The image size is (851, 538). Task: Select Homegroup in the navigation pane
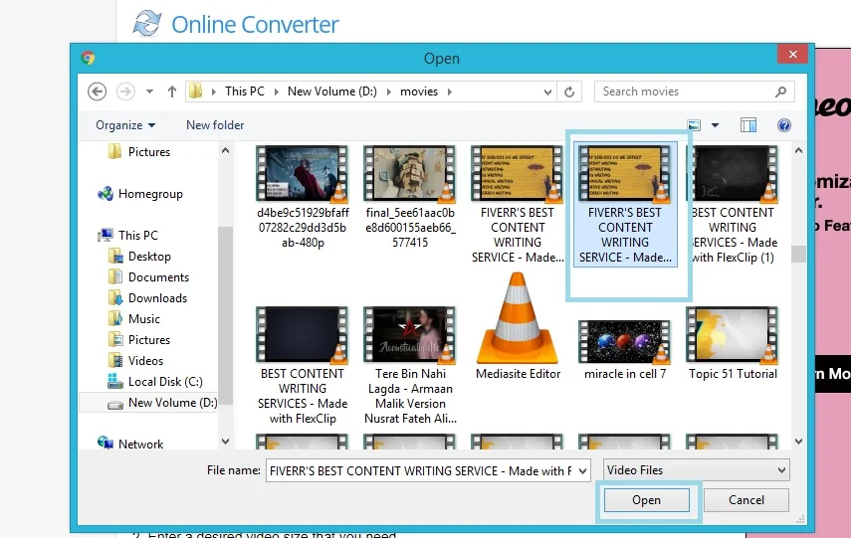(x=149, y=194)
